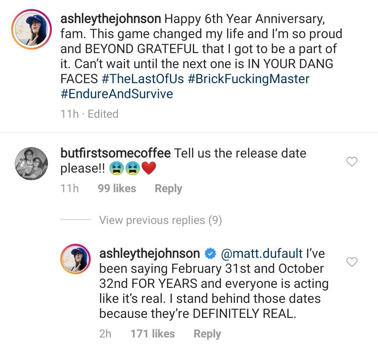The image size is (378, 349).
Task: Reply to ashleythejohnson's reply
Action: pyautogui.click(x=207, y=334)
